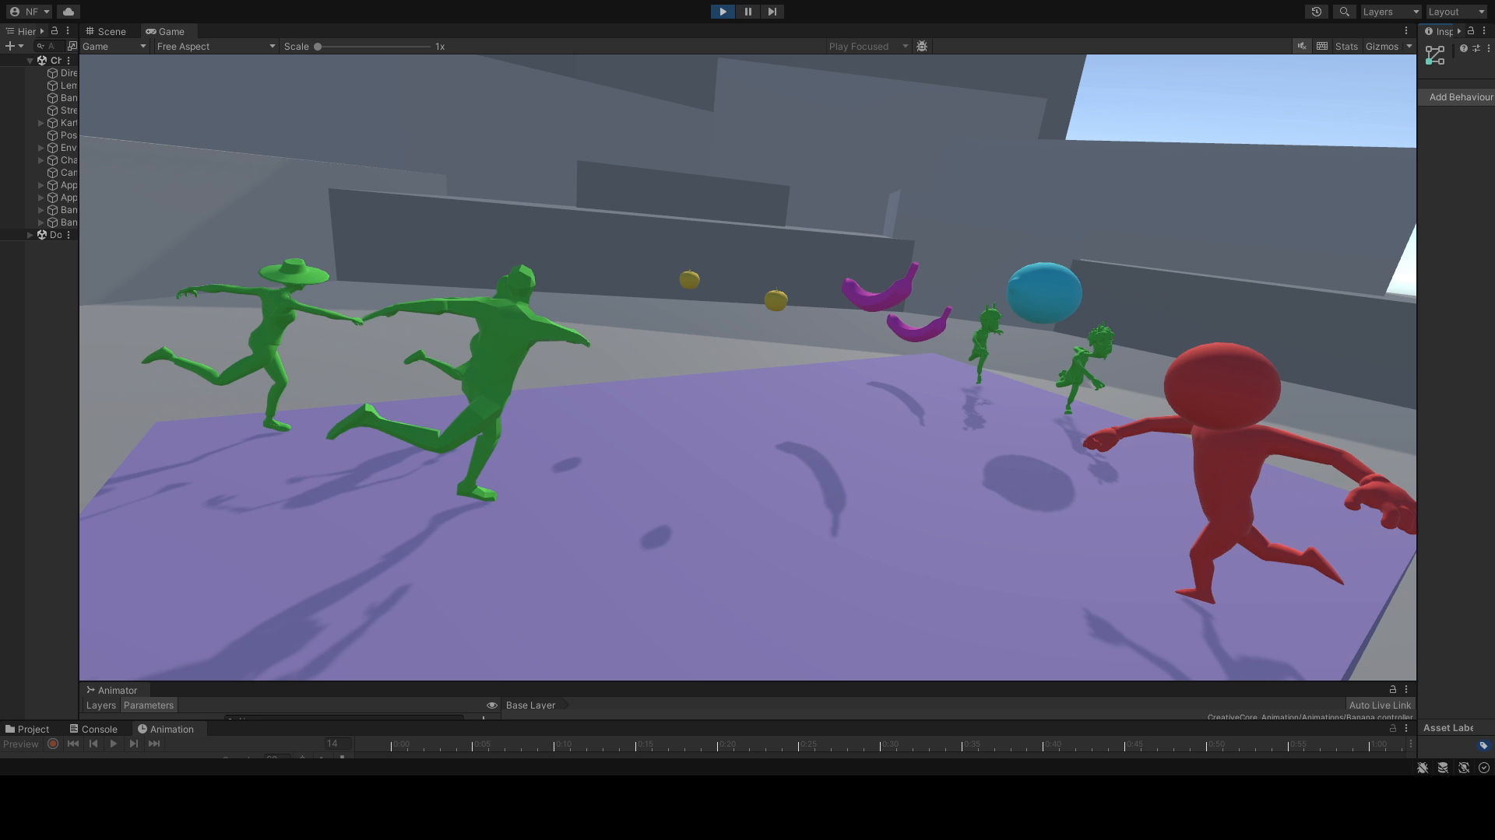Toggle the eye visibility icon in the Animator
The image size is (1495, 840).
pyautogui.click(x=491, y=705)
